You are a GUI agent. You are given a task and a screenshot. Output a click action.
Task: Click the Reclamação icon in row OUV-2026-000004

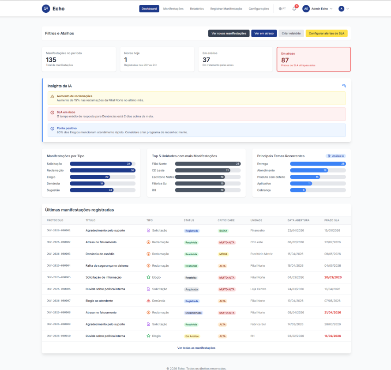(x=148, y=266)
